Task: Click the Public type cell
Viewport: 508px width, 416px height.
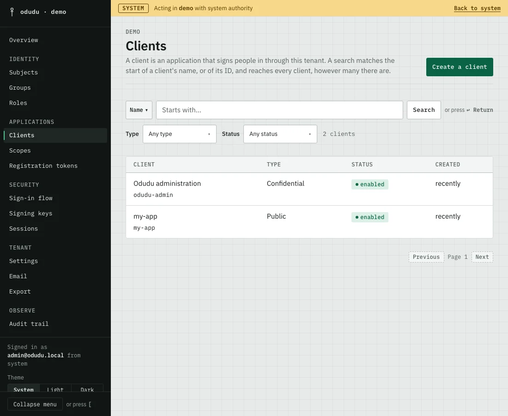Action: 276,217
